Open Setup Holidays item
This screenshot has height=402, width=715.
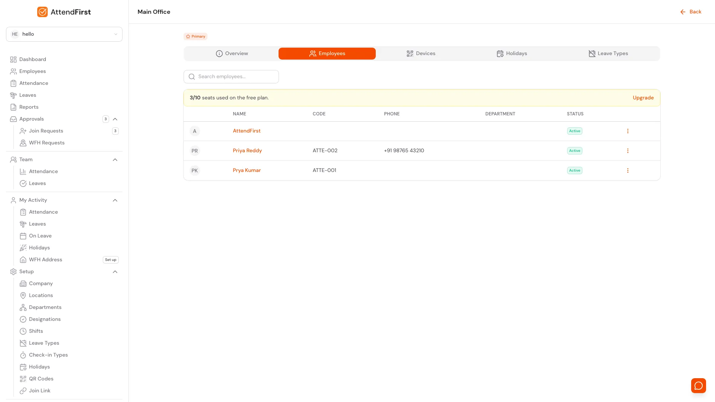(x=39, y=367)
